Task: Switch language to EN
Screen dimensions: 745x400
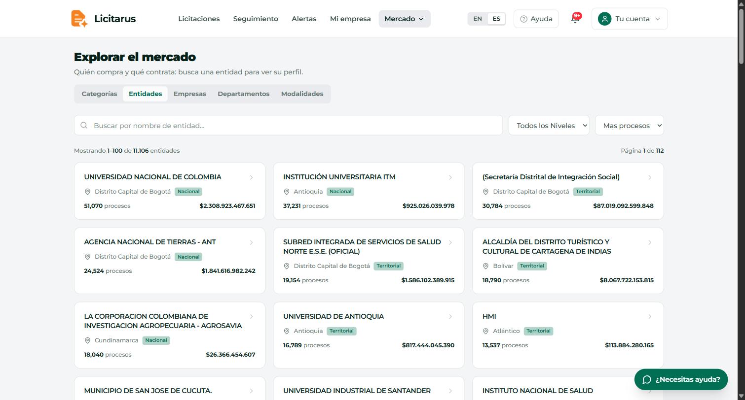Action: click(x=478, y=19)
